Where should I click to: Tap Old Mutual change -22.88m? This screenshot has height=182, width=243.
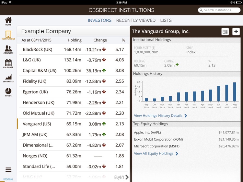(x=93, y=113)
